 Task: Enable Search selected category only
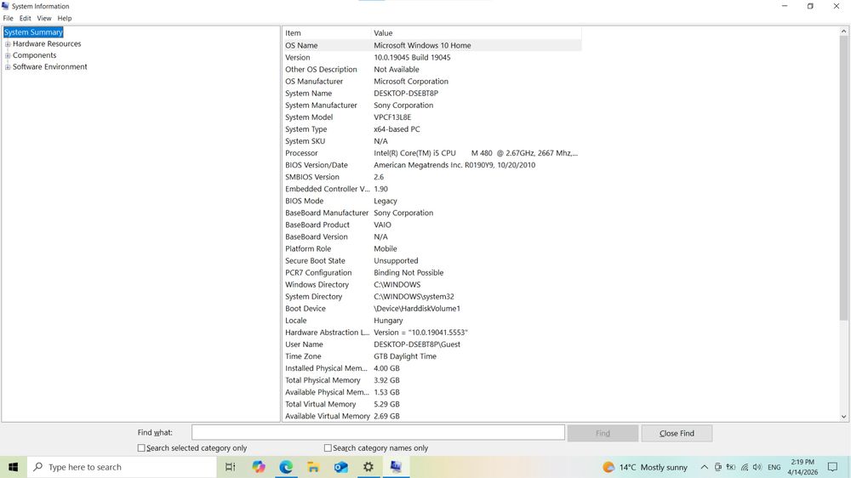coord(141,448)
